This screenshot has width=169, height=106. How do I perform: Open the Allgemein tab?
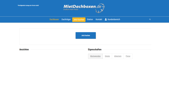coord(118,56)
